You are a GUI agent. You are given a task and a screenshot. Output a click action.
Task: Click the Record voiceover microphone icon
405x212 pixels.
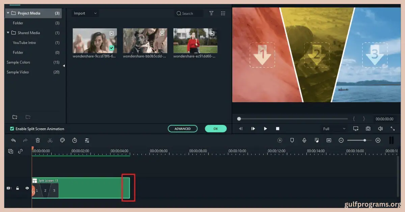[304, 140]
